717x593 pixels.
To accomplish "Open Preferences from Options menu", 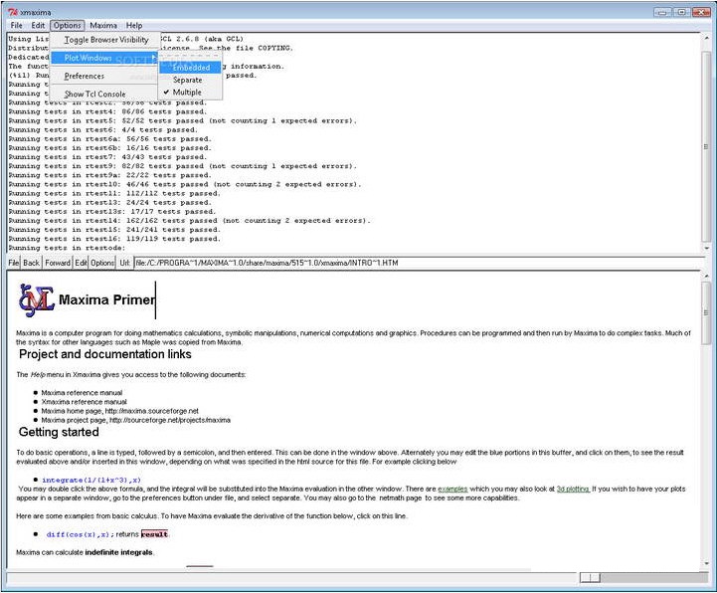I will click(x=104, y=76).
